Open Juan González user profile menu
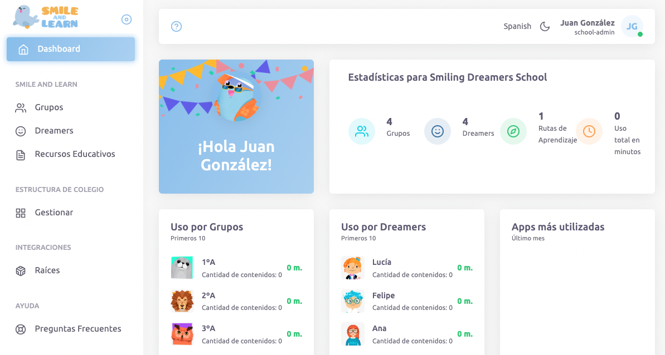The height and width of the screenshot is (355, 665). click(x=587, y=27)
